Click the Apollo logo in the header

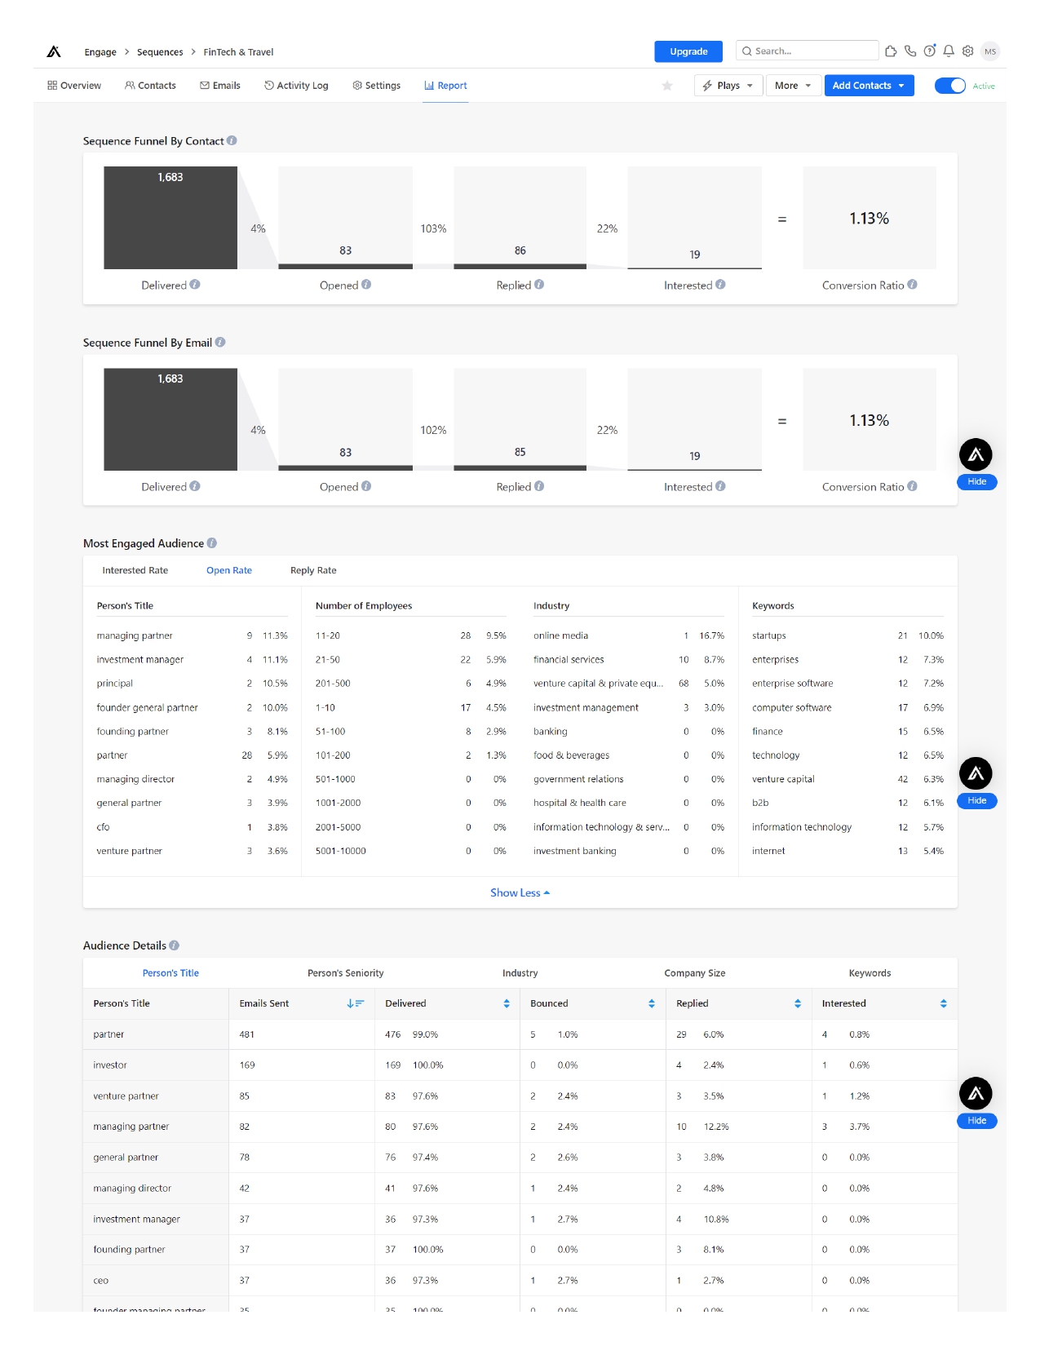coord(54,51)
